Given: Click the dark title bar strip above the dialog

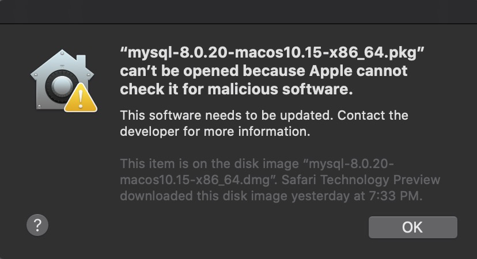Looking at the screenshot, I should click(238, 12).
